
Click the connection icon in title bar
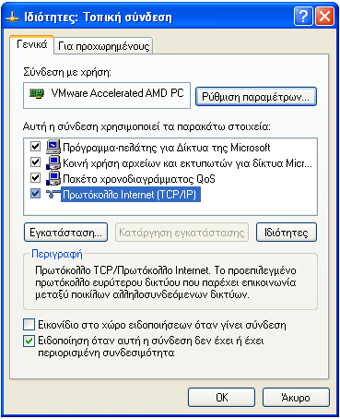13,17
